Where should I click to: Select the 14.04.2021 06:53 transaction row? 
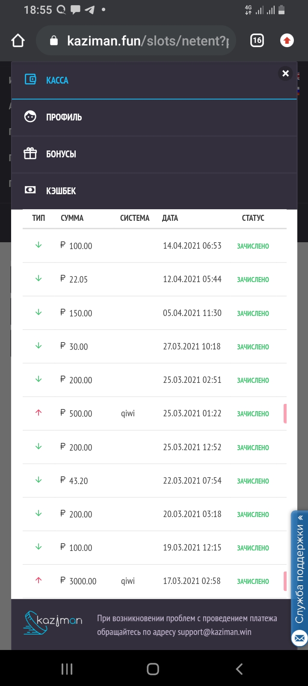coord(154,246)
